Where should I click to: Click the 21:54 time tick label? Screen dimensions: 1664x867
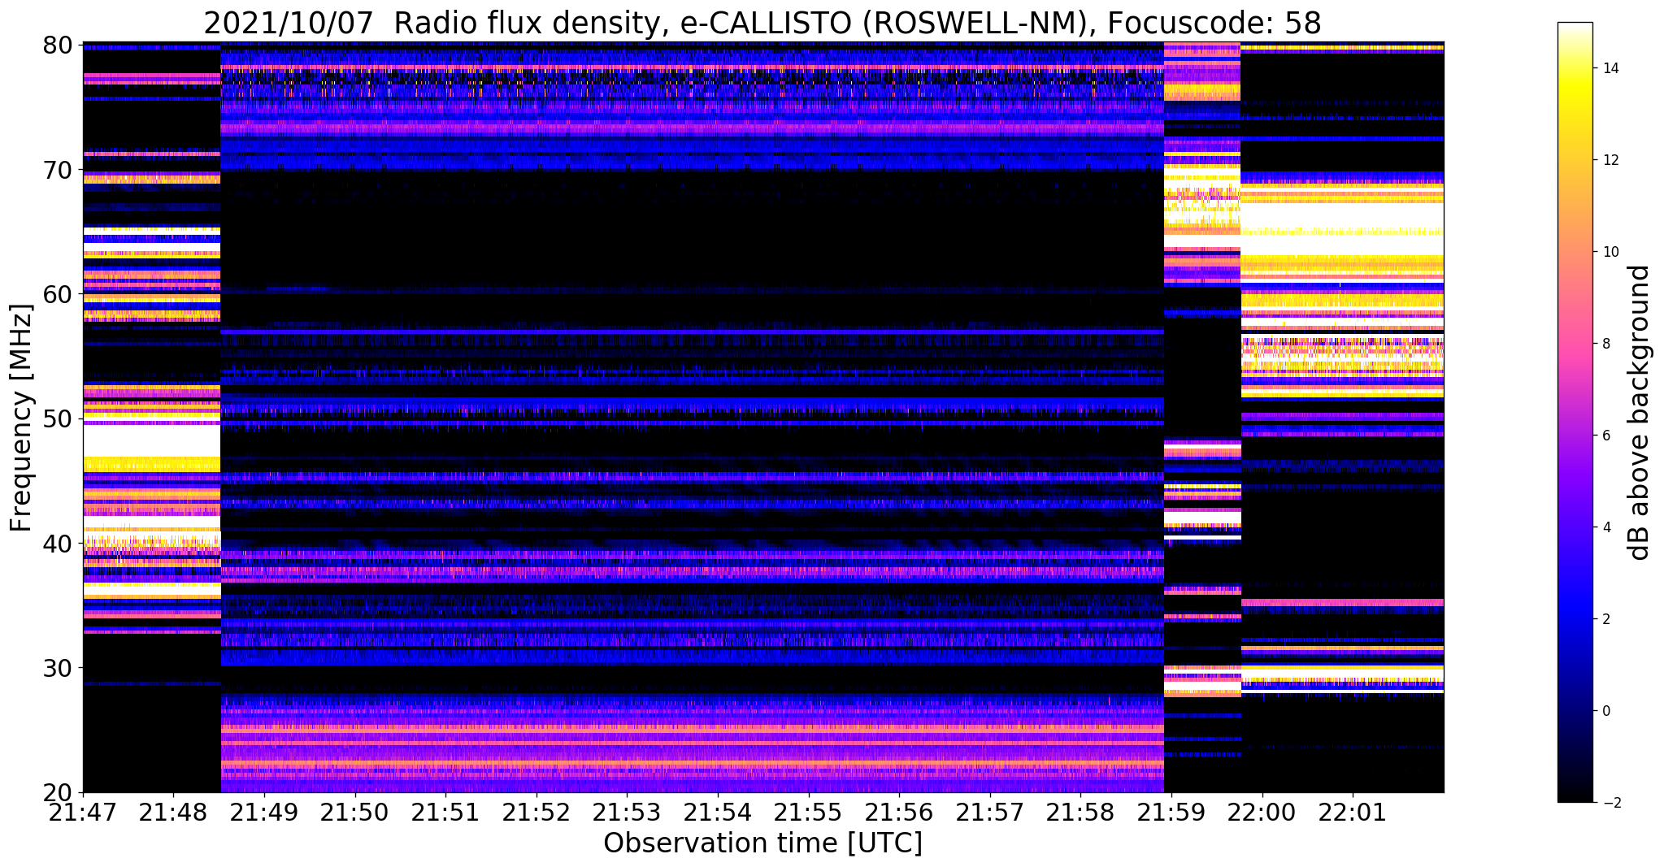(x=718, y=813)
